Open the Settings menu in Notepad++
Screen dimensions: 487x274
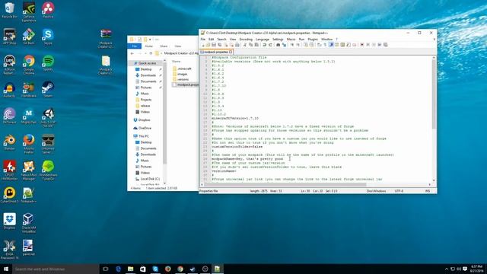[x=278, y=40]
